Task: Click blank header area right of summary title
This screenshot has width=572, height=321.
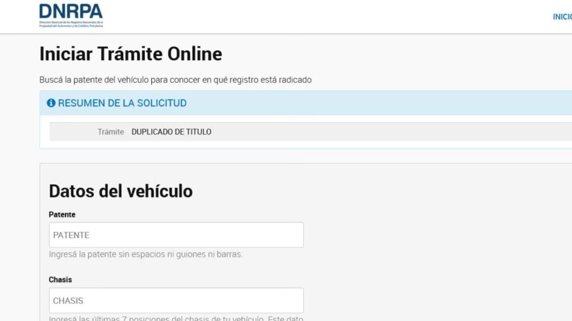Action: click(380, 103)
